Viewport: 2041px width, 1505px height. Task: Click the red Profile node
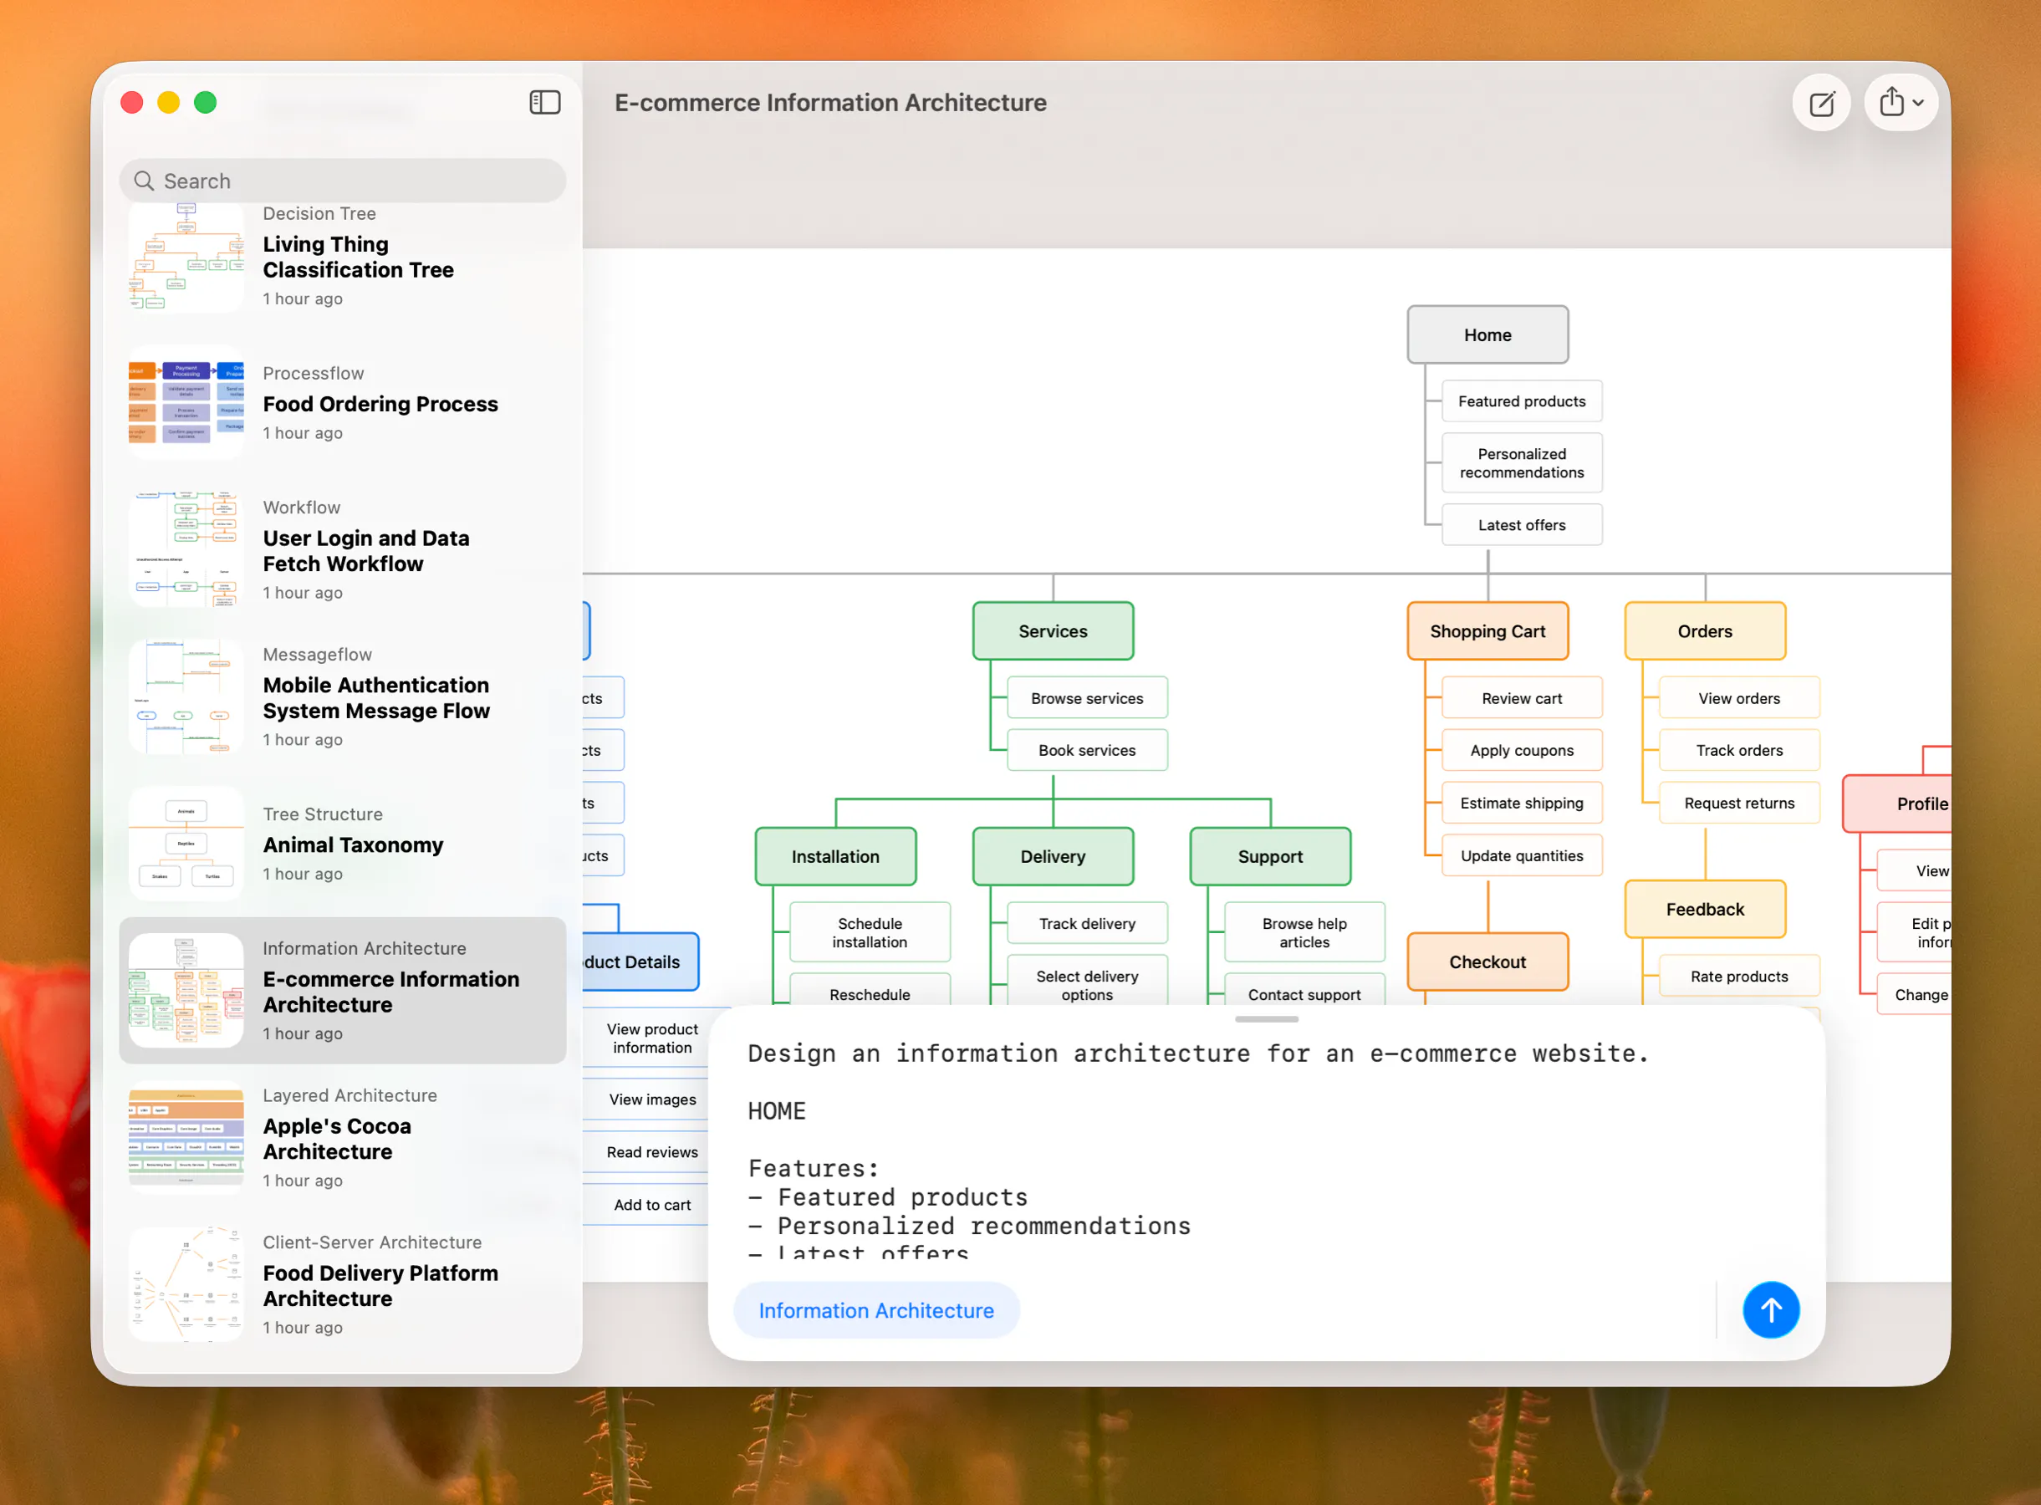pyautogui.click(x=1897, y=804)
